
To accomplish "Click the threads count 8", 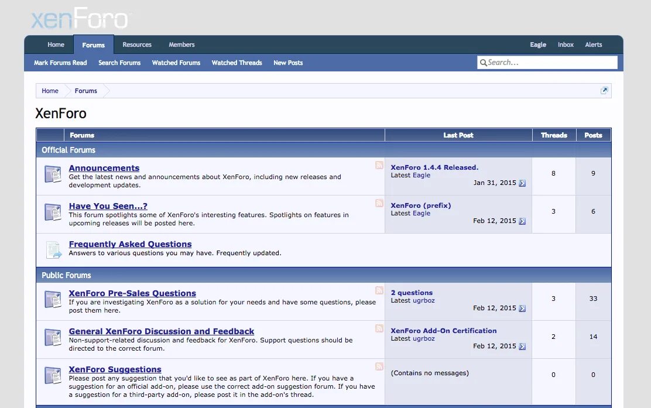I will point(553,173).
